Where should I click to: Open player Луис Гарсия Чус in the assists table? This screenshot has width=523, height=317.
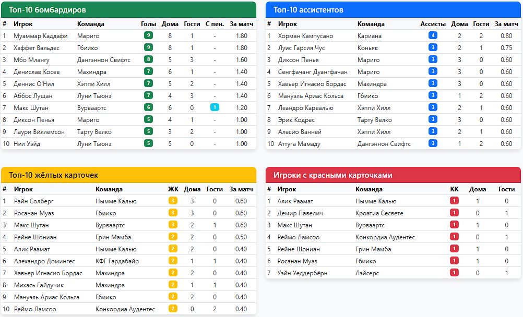click(x=301, y=47)
